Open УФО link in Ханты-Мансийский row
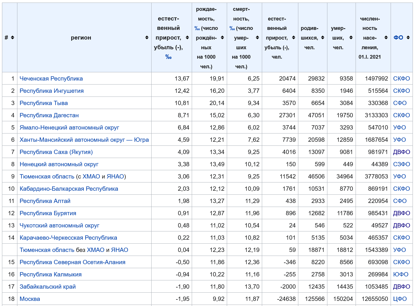The height and width of the screenshot is (306, 414). (399, 140)
